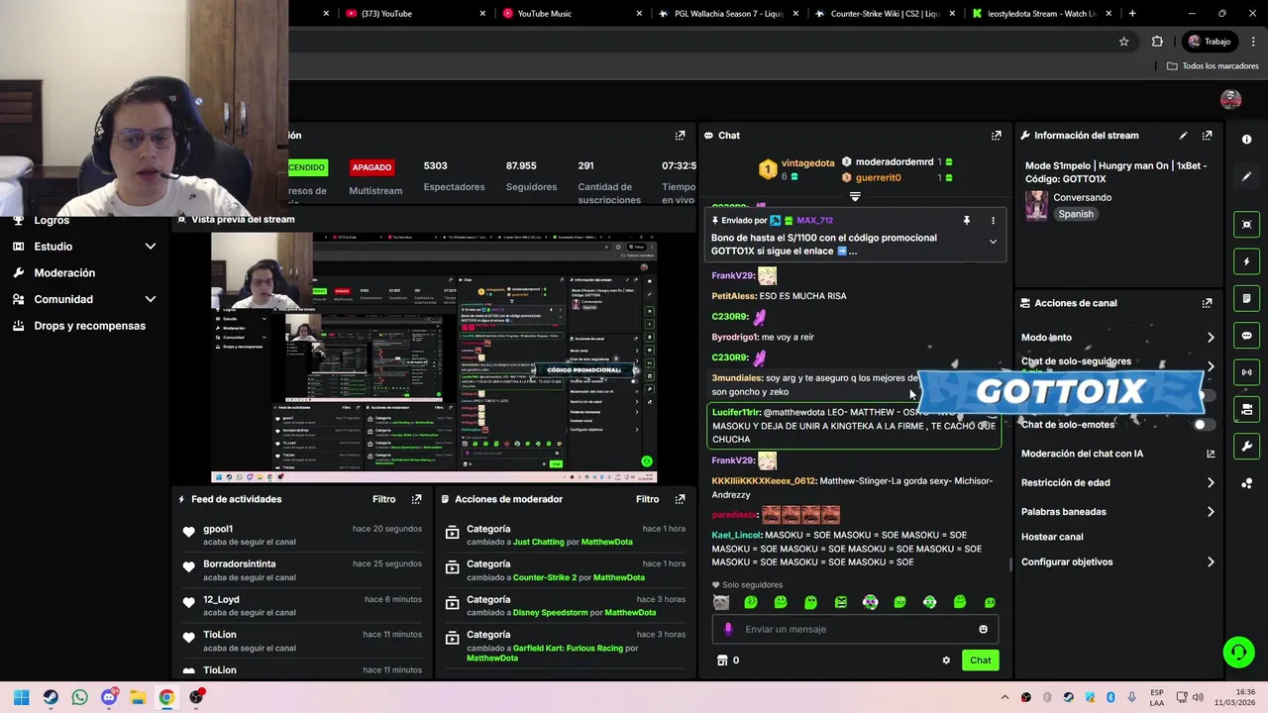This screenshot has height=713, width=1268.
Task: Open emote picker in message box
Action: (x=983, y=629)
